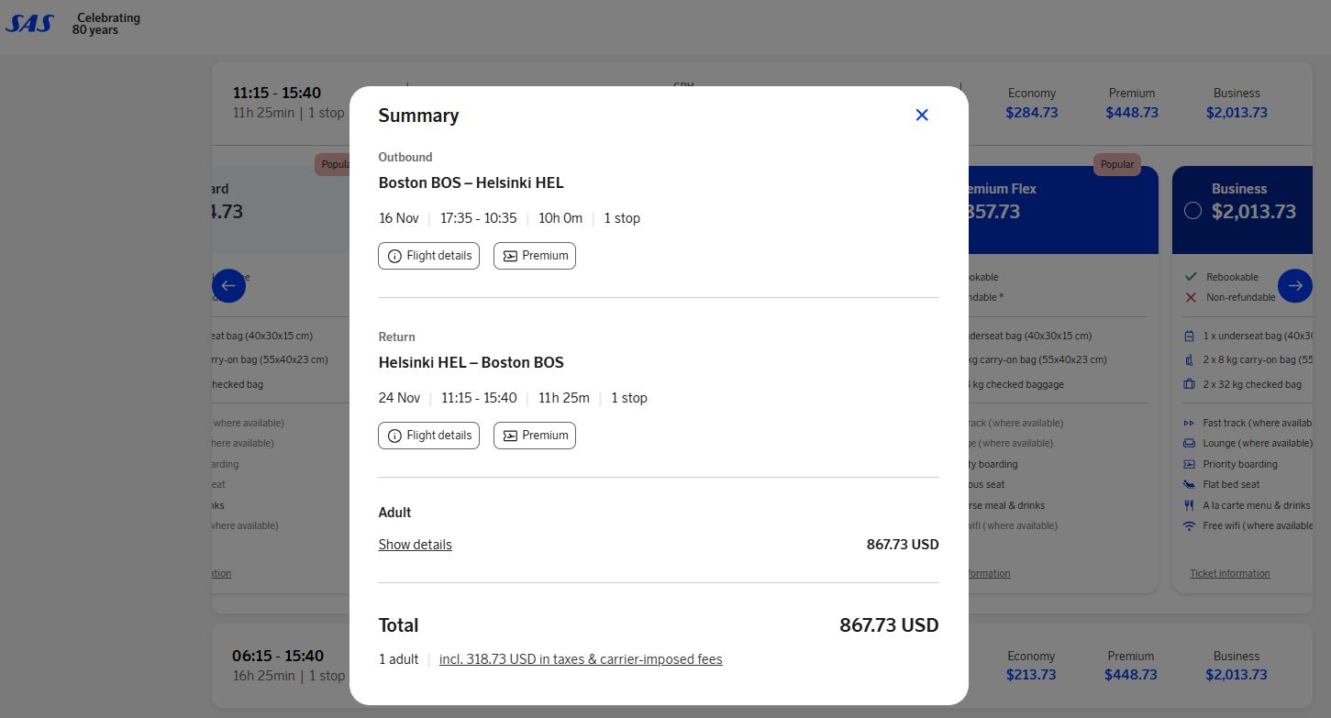Click the Non-refundable cross icon in Business card
Screen dimensions: 1331x718
coord(1191,297)
